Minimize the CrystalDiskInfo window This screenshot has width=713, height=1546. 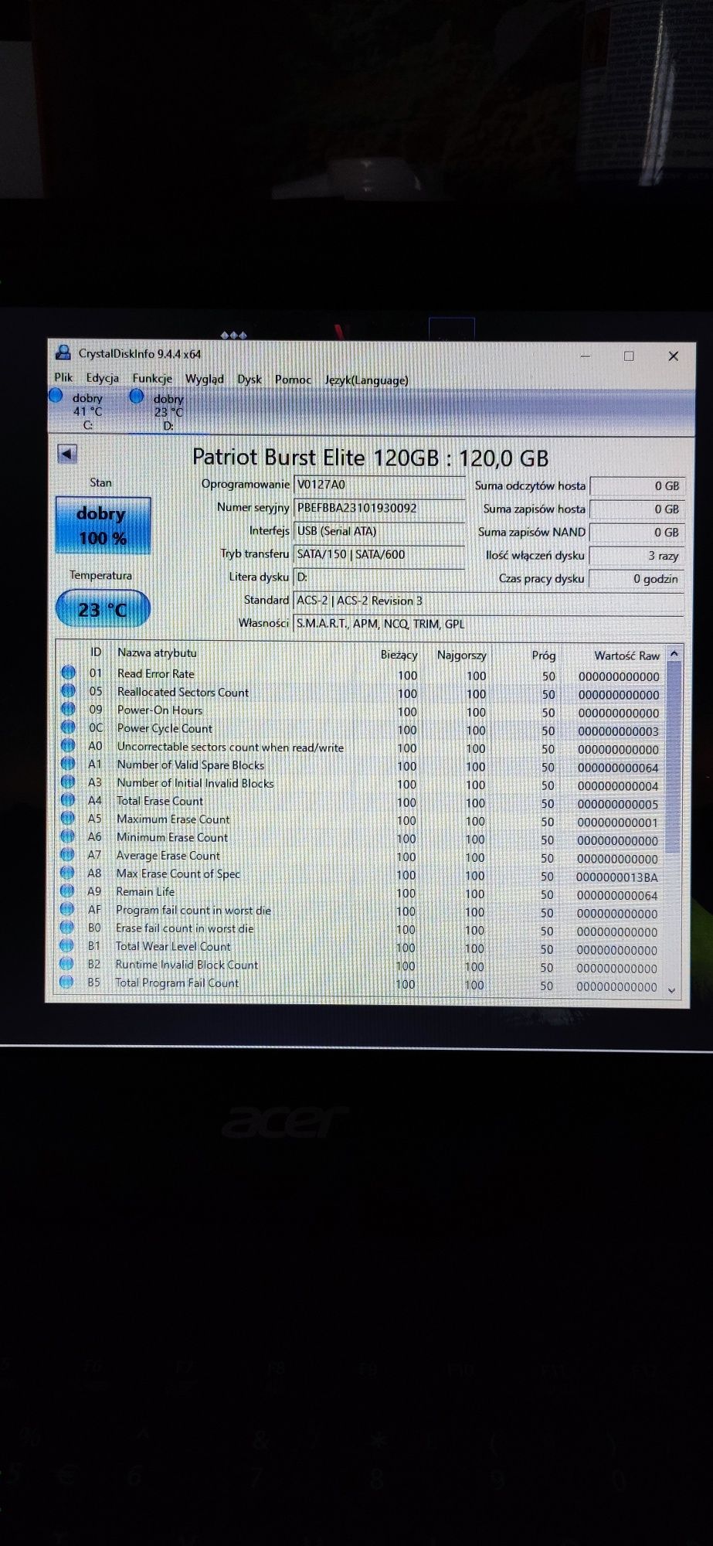pos(585,356)
